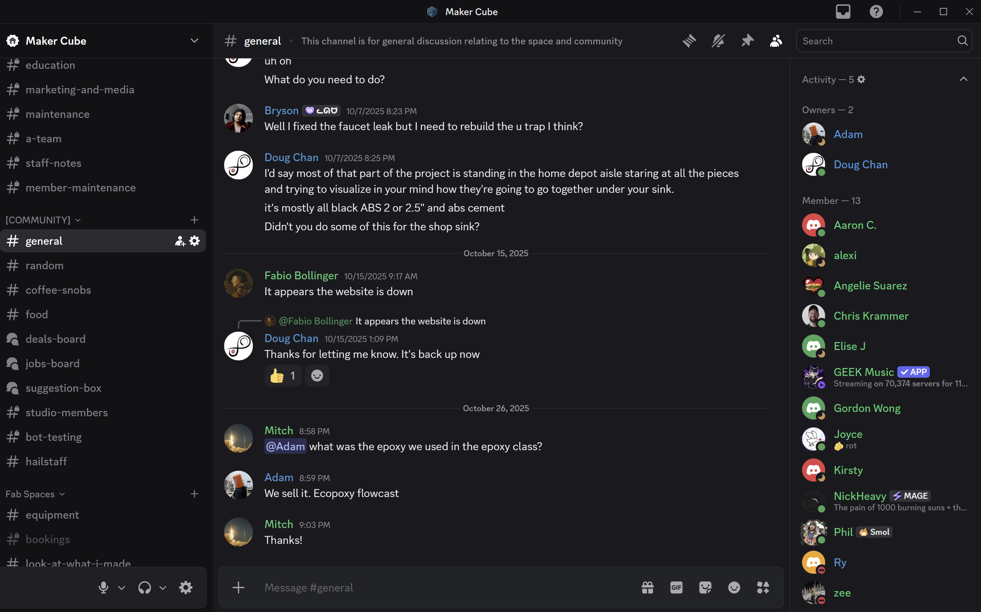Viewport: 981px width, 612px height.
Task: Open the emoji picker
Action: pyautogui.click(x=734, y=587)
